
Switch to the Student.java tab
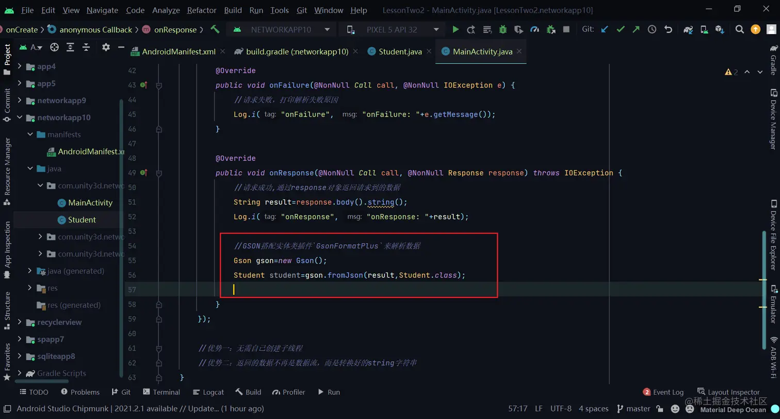[399, 52]
